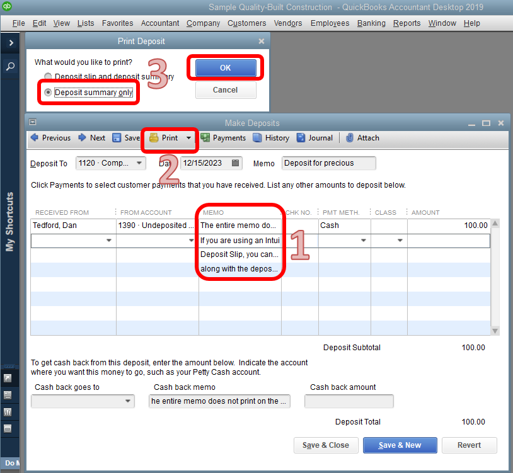Cancel the Print Deposit dialog
The width and height of the screenshot is (513, 473).
coord(226,90)
